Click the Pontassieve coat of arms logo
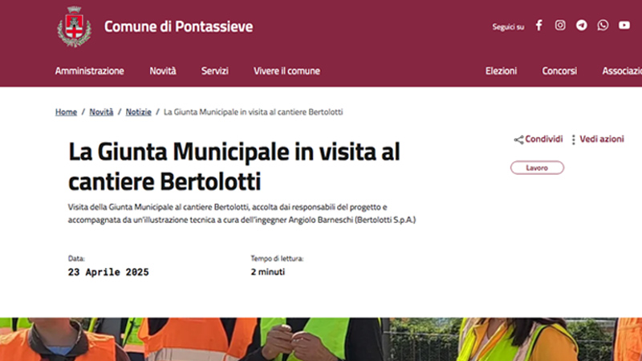Screen dimensions: 642x361 [x=74, y=26]
